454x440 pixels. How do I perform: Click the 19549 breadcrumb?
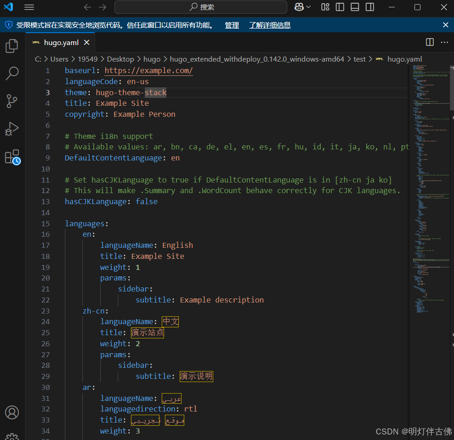[88, 59]
